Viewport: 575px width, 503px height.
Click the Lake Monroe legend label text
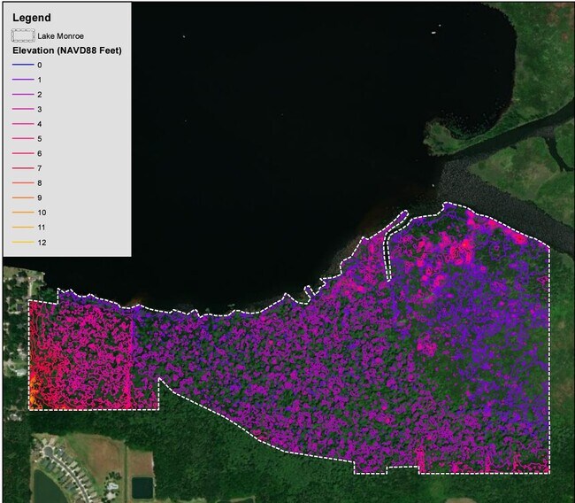(61, 35)
